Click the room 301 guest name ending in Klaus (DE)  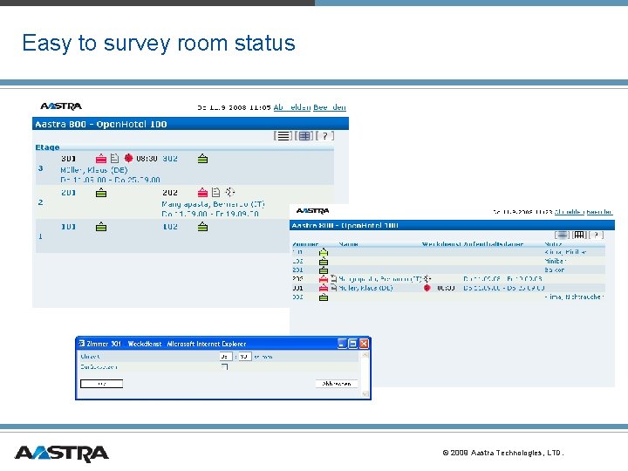(x=93, y=170)
